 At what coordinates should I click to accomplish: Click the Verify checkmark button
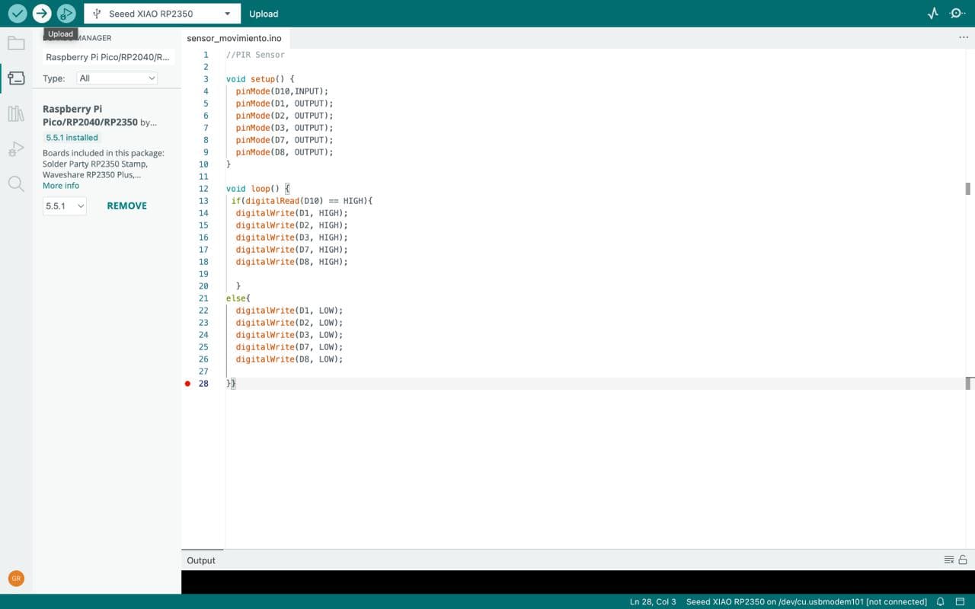pos(17,14)
